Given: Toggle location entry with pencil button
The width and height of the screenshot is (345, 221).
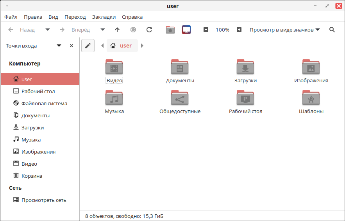Looking at the screenshot, I should [88, 46].
